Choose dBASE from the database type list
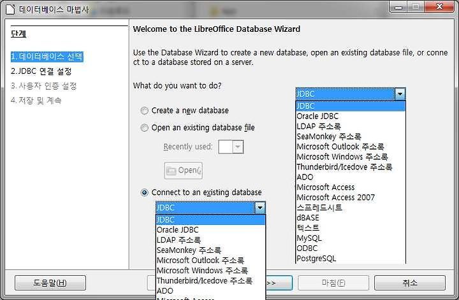 click(x=351, y=218)
